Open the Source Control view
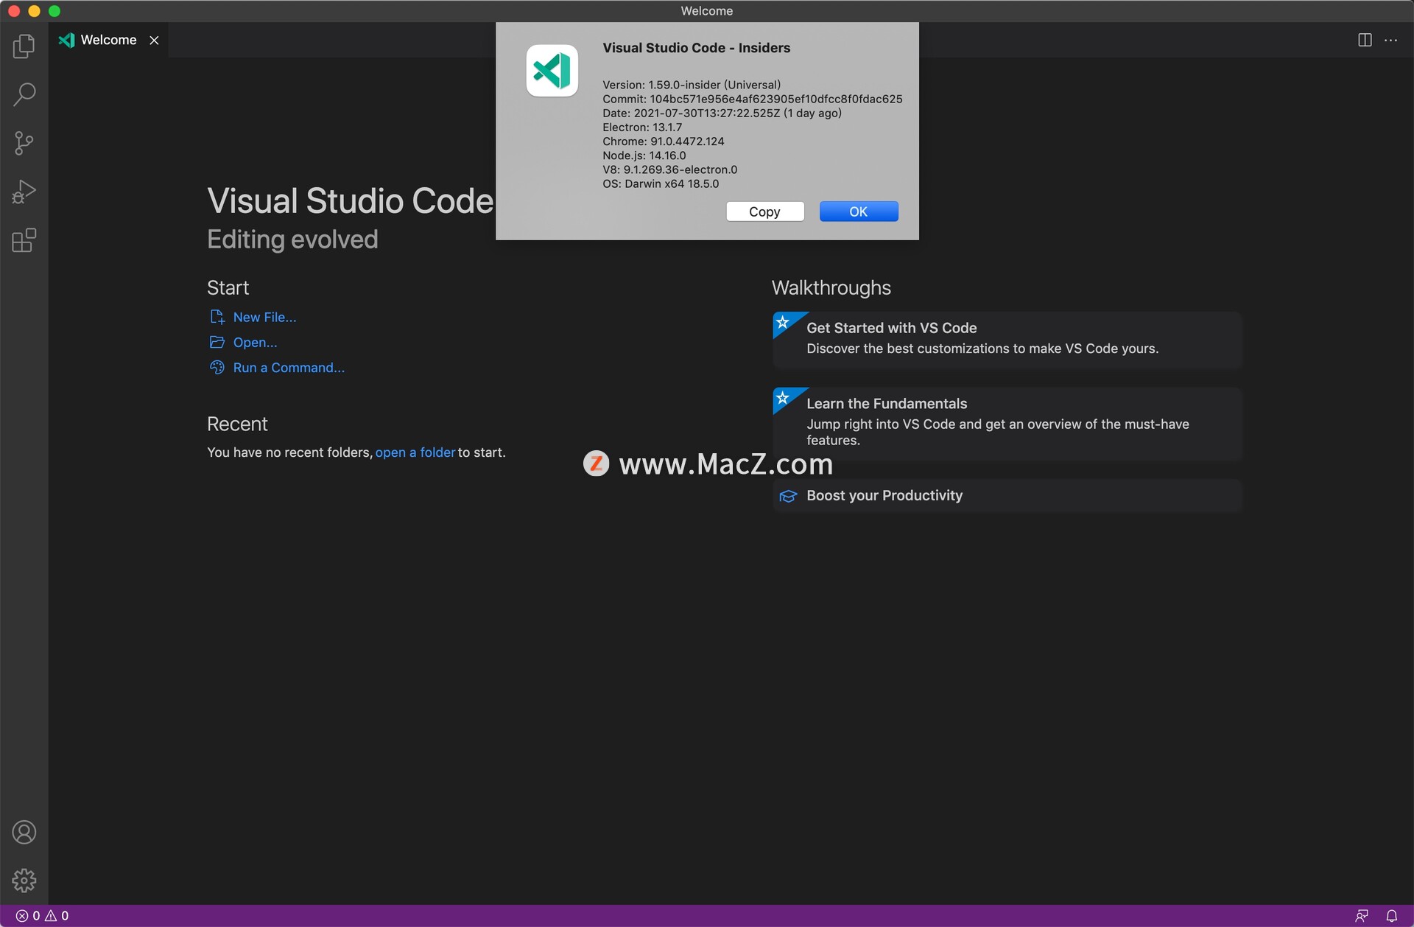Viewport: 1414px width, 927px height. [24, 143]
